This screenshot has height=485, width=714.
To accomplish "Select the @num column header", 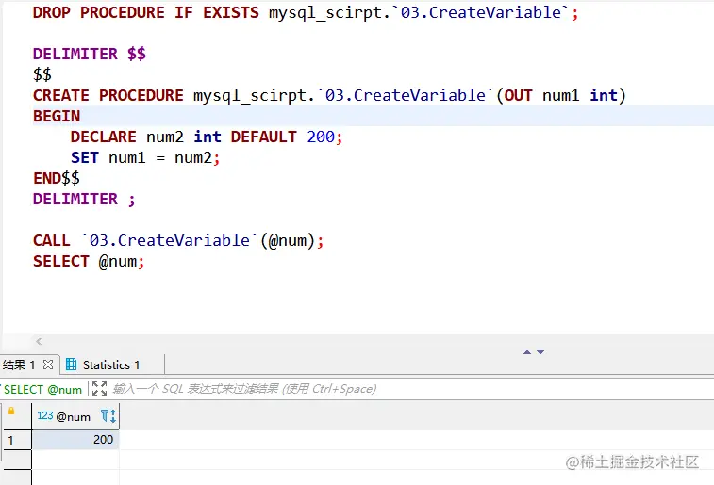I will 75,416.
